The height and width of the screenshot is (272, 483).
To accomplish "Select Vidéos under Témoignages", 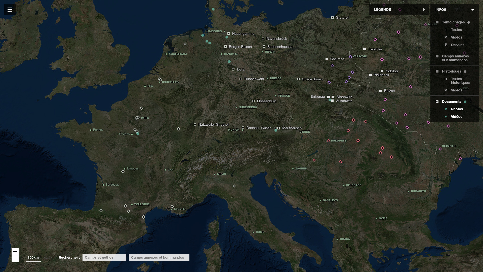I will 457,37.
